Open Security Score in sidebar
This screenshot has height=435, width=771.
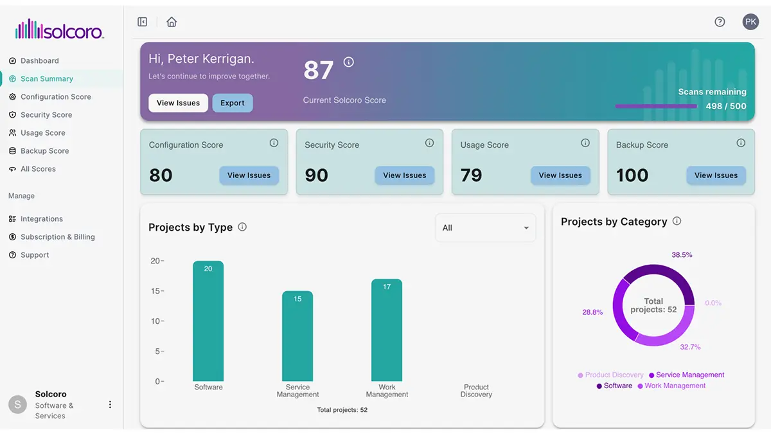(x=46, y=115)
